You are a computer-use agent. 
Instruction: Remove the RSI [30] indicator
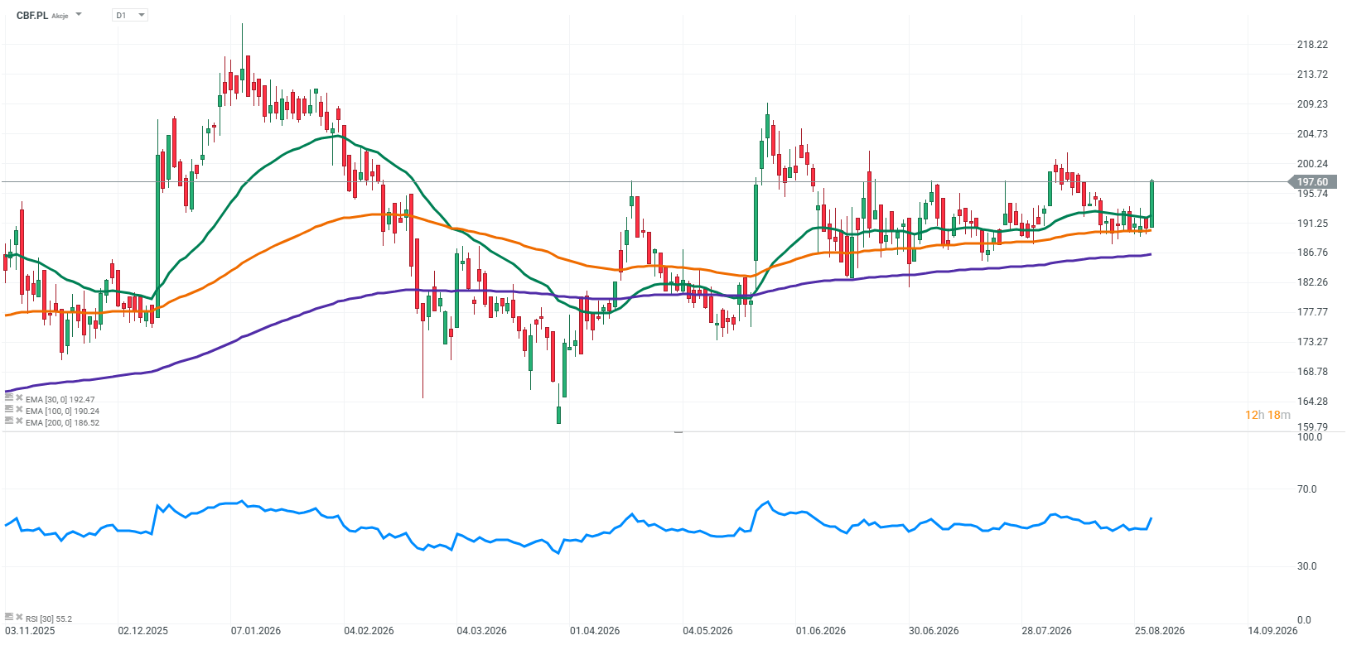click(x=19, y=618)
